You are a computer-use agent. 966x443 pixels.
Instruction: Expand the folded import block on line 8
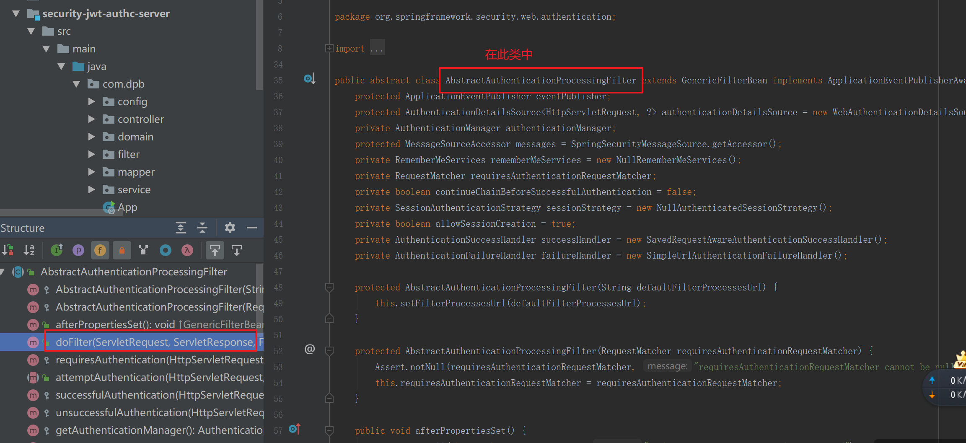[x=329, y=48]
